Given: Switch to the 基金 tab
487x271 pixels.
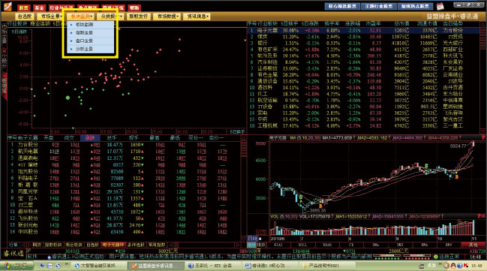Looking at the screenshot, I should point(39,8).
